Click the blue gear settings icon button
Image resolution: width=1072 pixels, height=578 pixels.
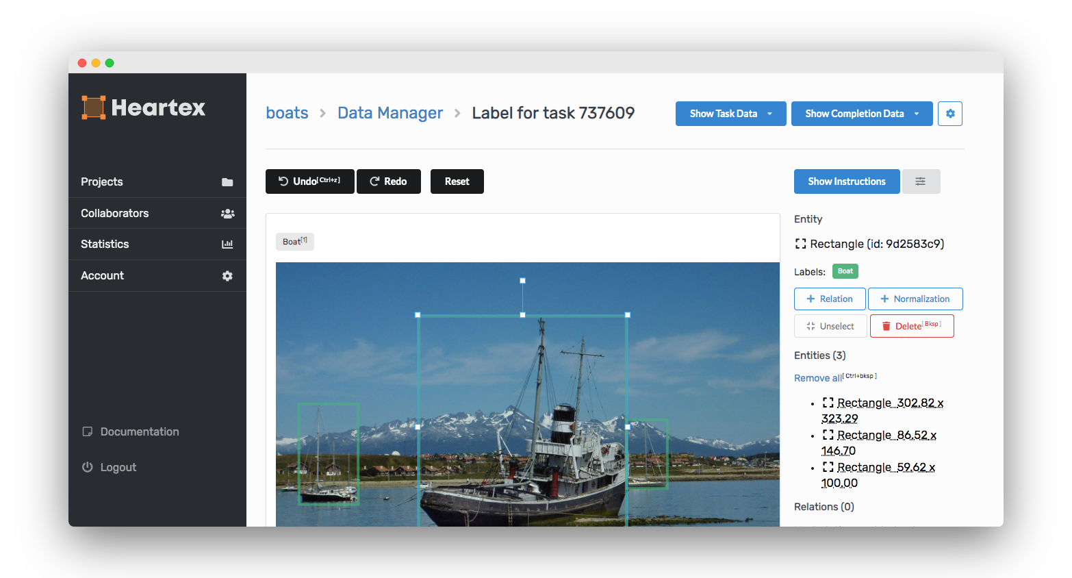tap(949, 114)
